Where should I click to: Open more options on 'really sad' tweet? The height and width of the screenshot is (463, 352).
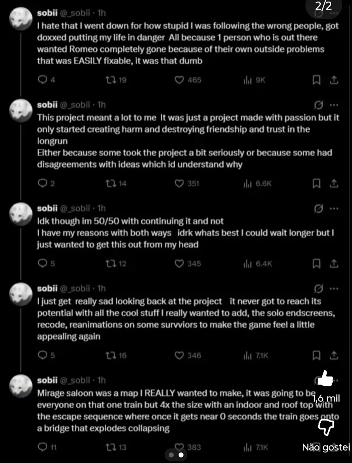point(334,289)
